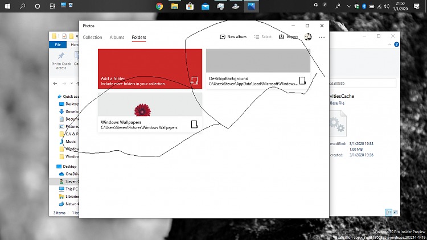Switch to Collection tab in Photos
Viewport: 427px width, 240px height.
click(x=92, y=37)
